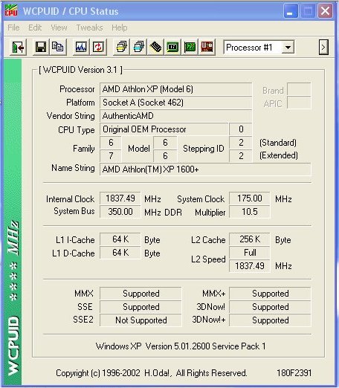
Task: Click the Name String AMD Athlon(TM) XP 1600+
Action: [205, 169]
